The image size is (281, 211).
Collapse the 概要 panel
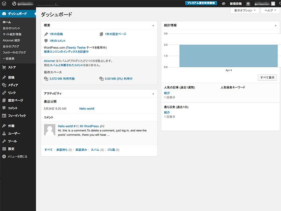(x=153, y=25)
